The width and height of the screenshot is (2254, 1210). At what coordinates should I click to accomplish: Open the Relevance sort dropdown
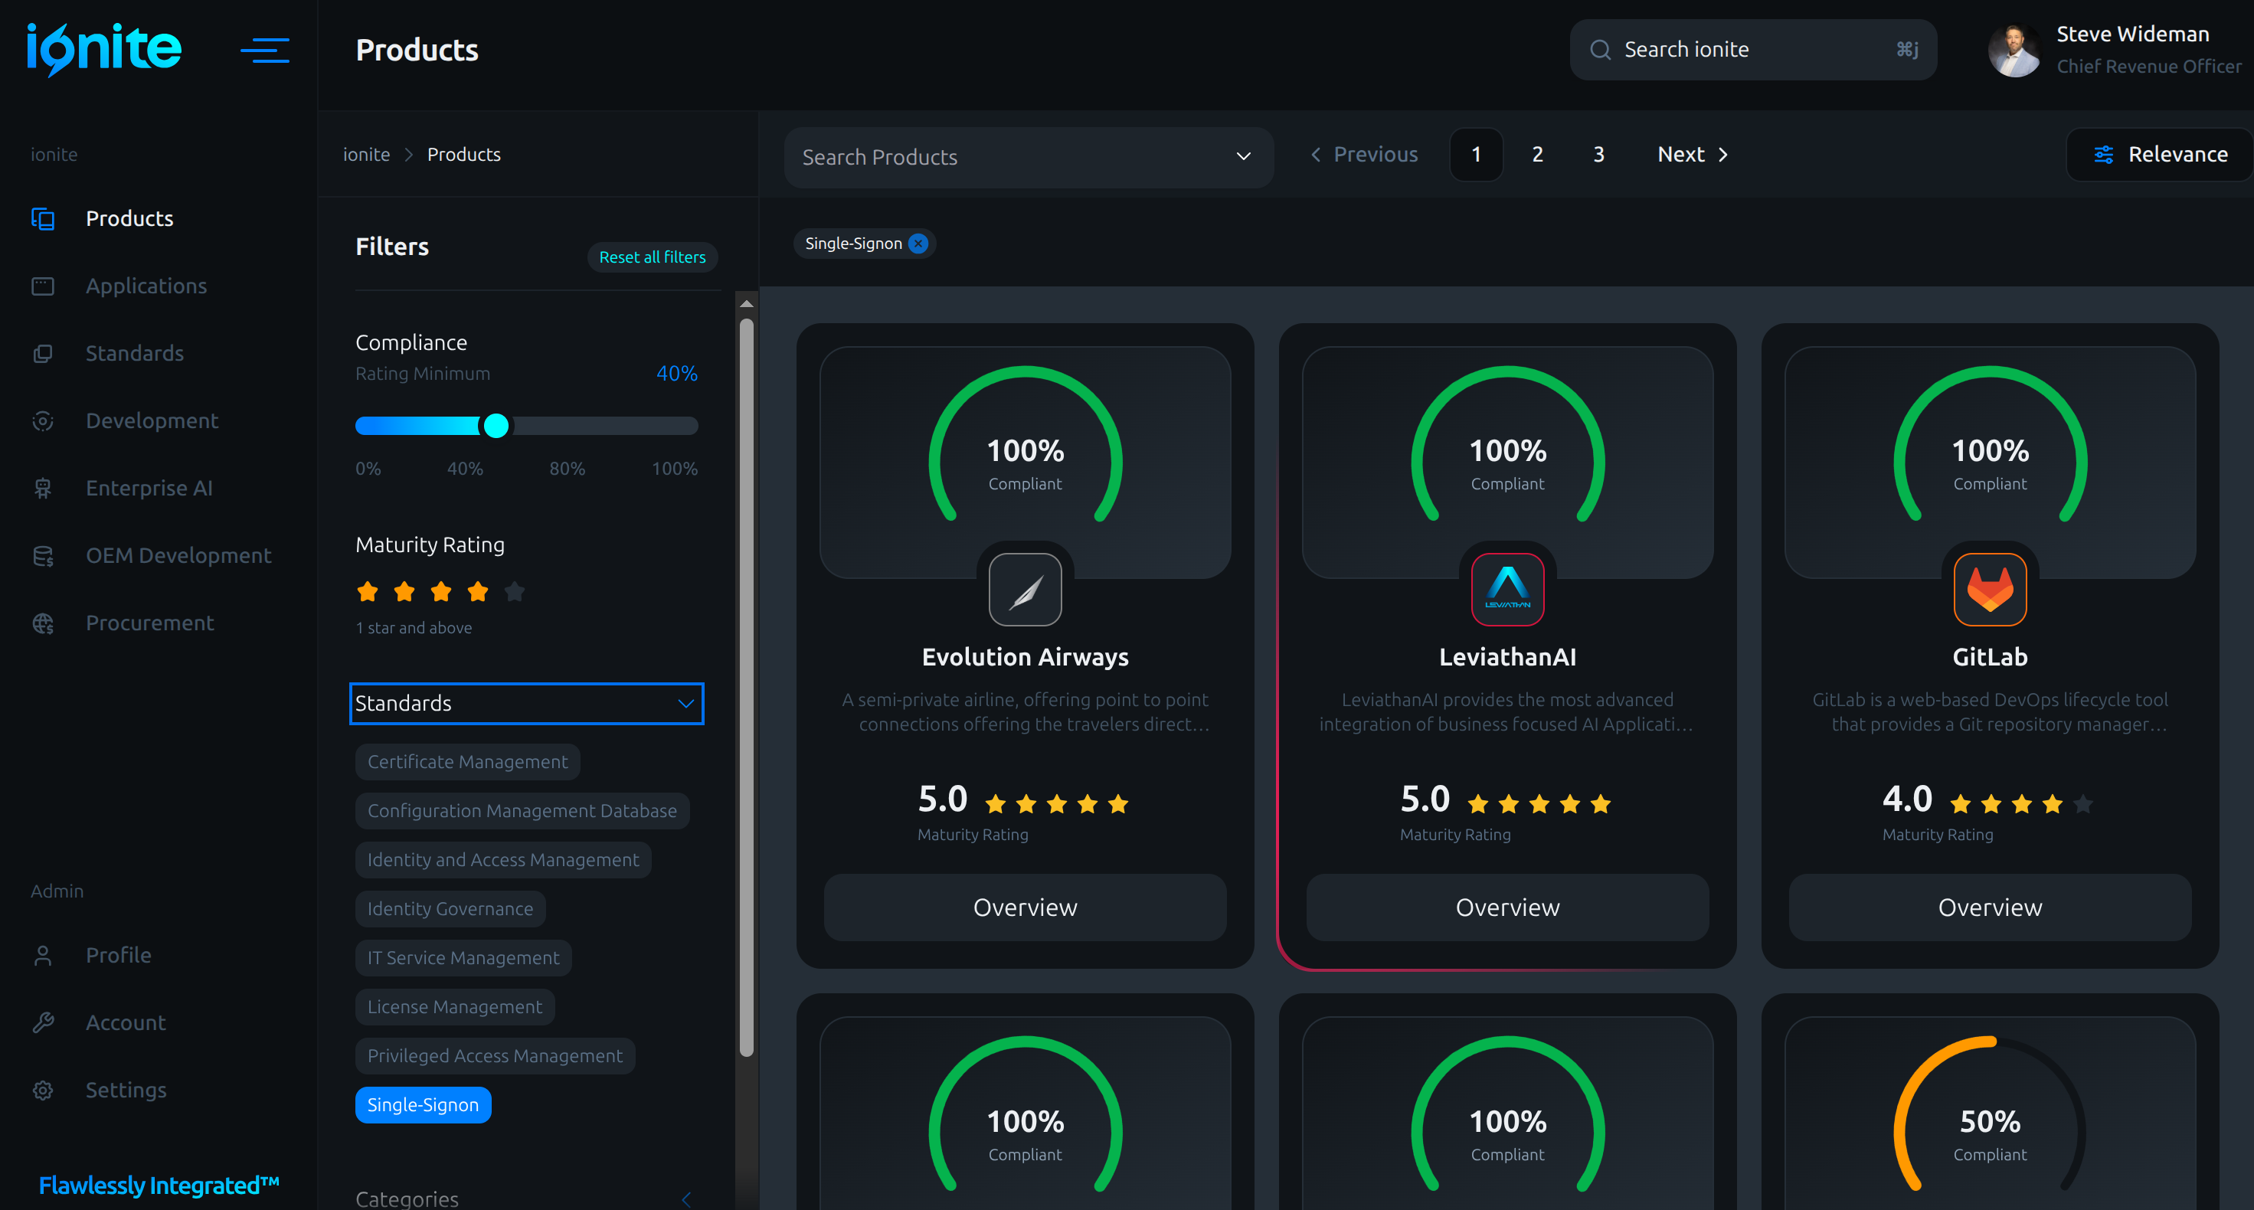coord(2161,155)
